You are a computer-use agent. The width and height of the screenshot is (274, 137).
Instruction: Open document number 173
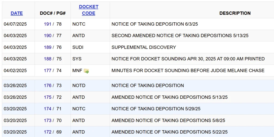pyautogui.click(x=47, y=120)
